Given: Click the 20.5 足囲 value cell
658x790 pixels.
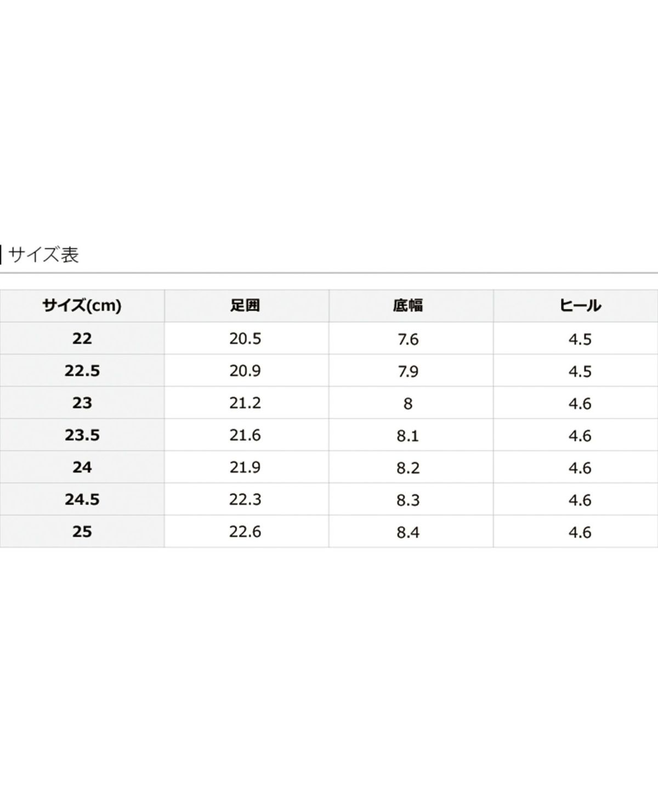Looking at the screenshot, I should click(x=245, y=338).
